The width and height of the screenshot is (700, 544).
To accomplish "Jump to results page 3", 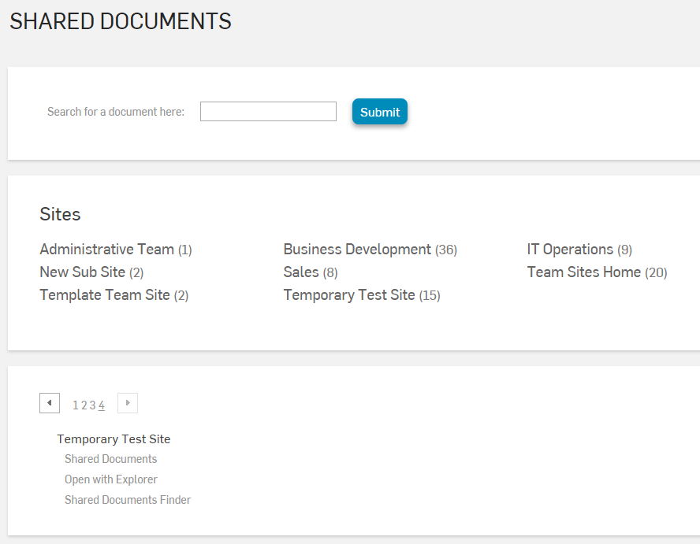I will 91,405.
